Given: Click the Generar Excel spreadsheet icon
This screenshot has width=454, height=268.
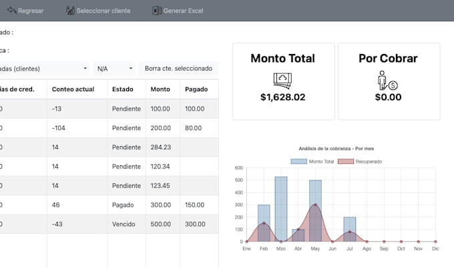Looking at the screenshot, I should pos(157,11).
